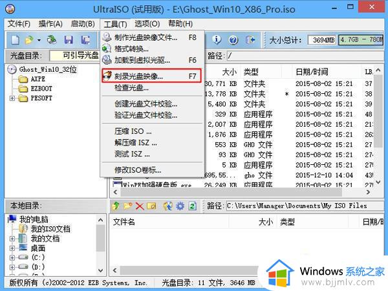Select 我的ISO文档 in local tree
Image resolution: width=388 pixels, height=291 pixels.
click(50, 229)
